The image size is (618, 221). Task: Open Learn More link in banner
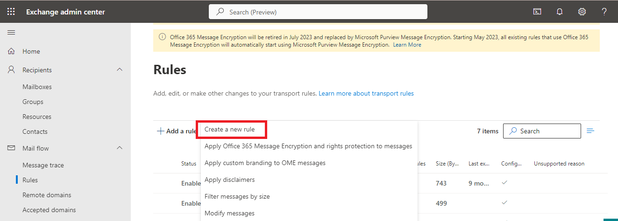(x=407, y=45)
